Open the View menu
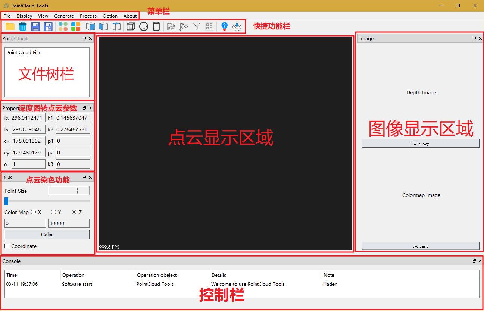This screenshot has width=484, height=311. pyautogui.click(x=43, y=16)
